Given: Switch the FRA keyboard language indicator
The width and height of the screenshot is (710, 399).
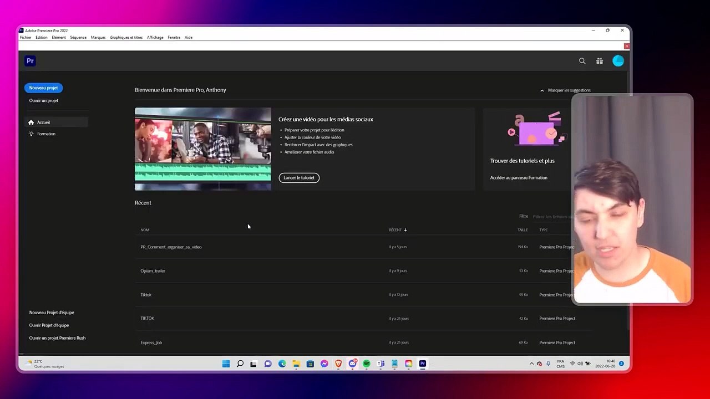Looking at the screenshot, I should point(560,364).
